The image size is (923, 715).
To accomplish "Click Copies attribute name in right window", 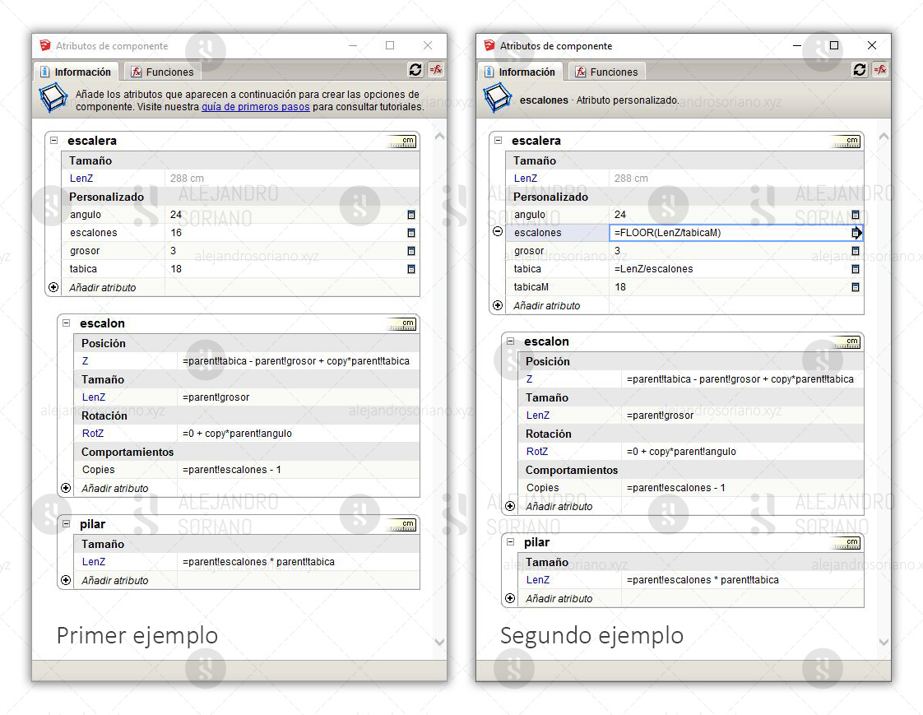I will coord(543,488).
